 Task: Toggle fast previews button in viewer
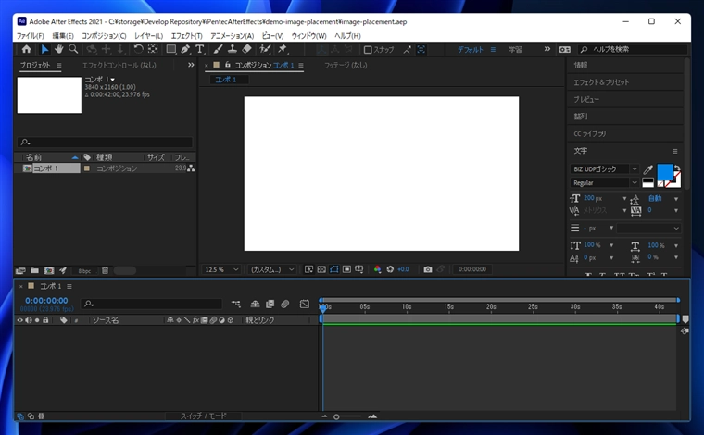308,269
